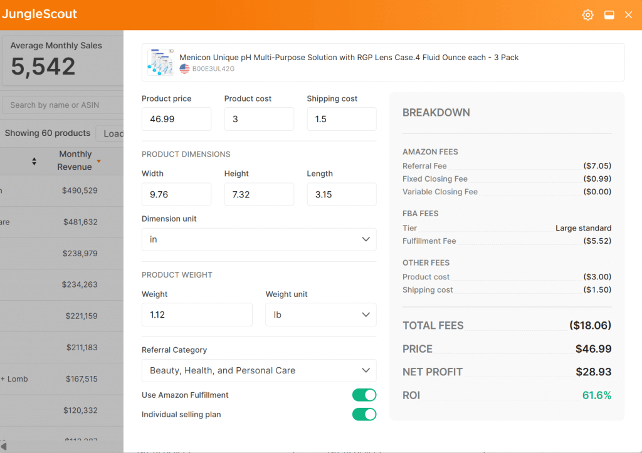Click the Net Profit $28.93 value

593,372
